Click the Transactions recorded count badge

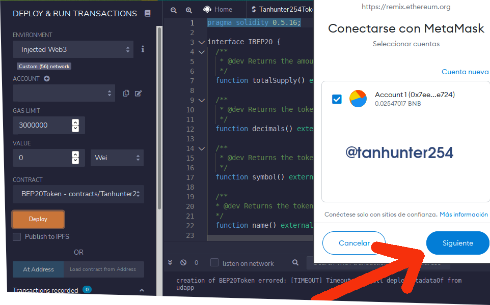tap(87, 289)
